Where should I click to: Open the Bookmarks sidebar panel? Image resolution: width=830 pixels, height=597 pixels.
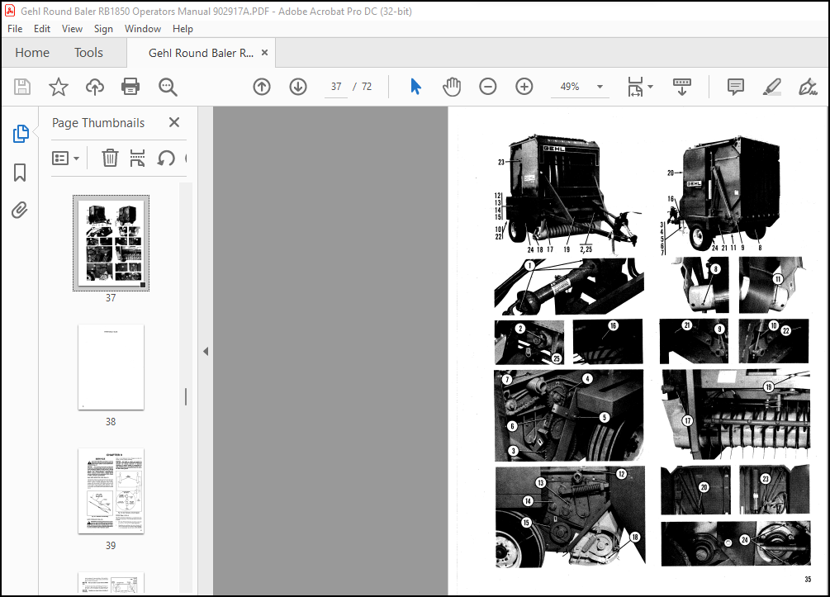[x=20, y=173]
